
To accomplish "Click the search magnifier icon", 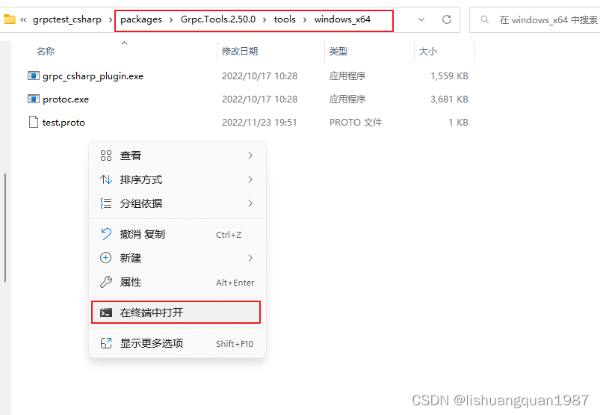I will click(x=486, y=19).
